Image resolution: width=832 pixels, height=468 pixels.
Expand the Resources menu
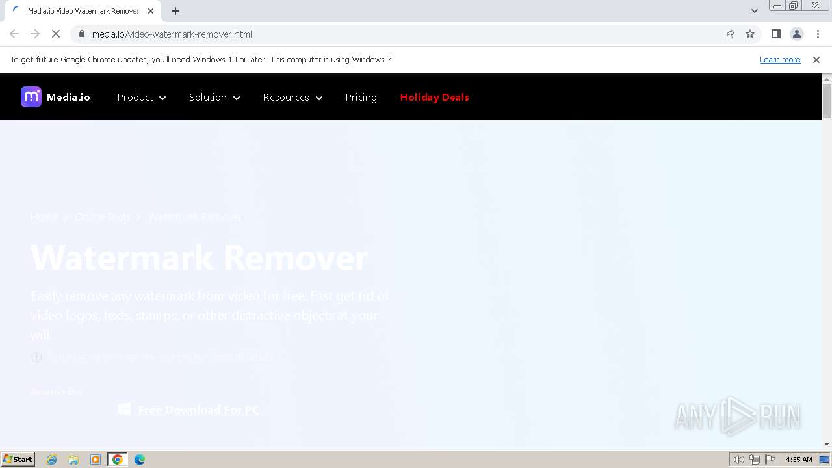(x=292, y=97)
